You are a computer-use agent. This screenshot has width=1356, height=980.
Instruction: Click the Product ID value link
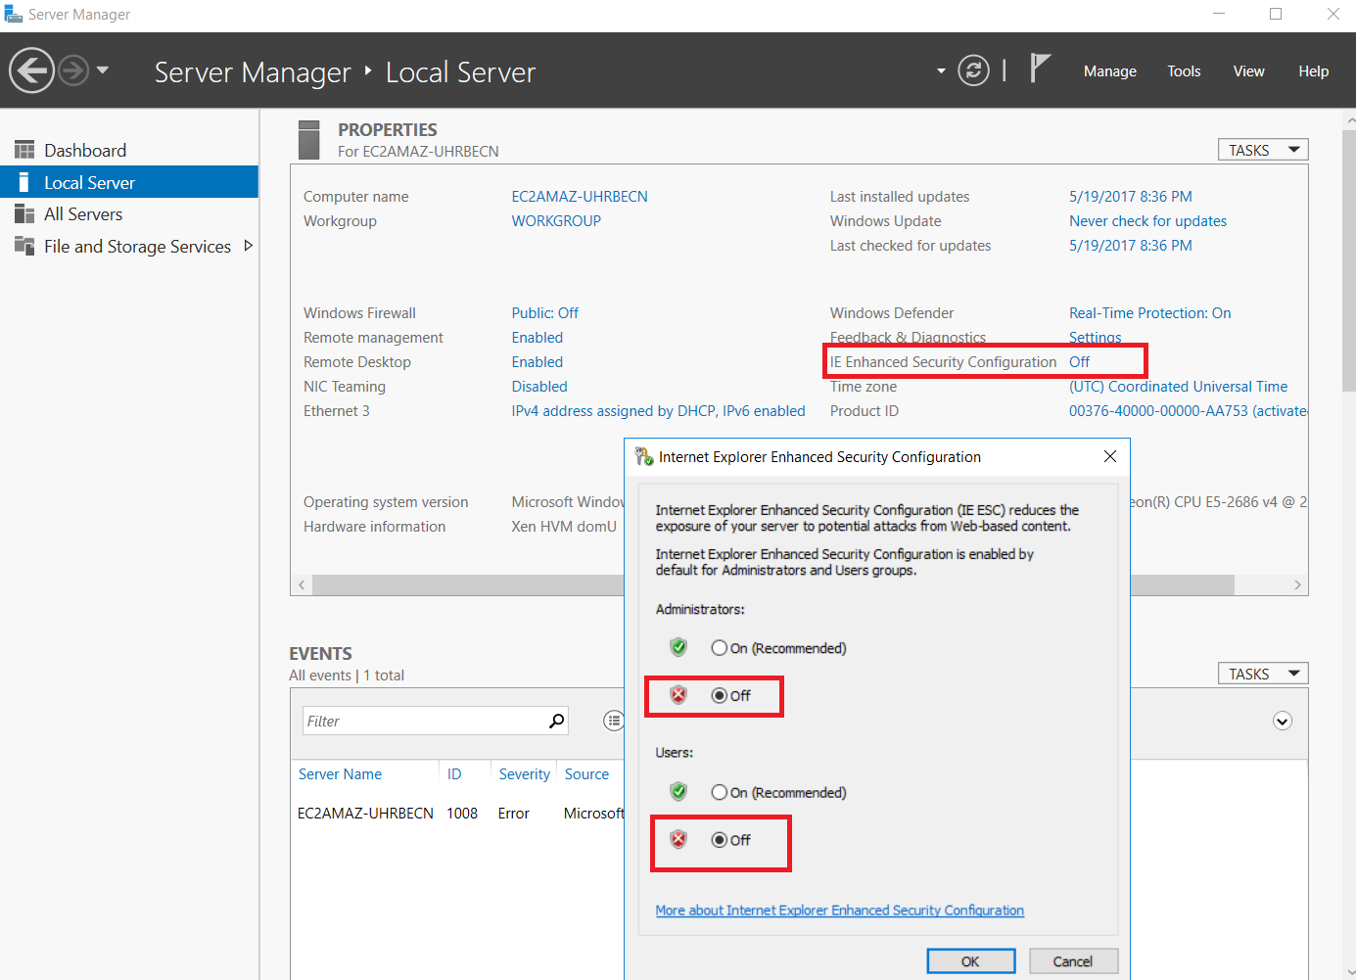[1188, 411]
